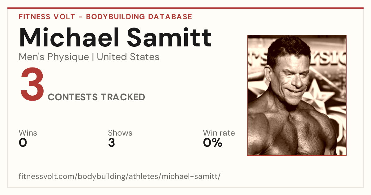The image size is (371, 195).
Task: Click the red top border line
Action: (x=185, y=8)
